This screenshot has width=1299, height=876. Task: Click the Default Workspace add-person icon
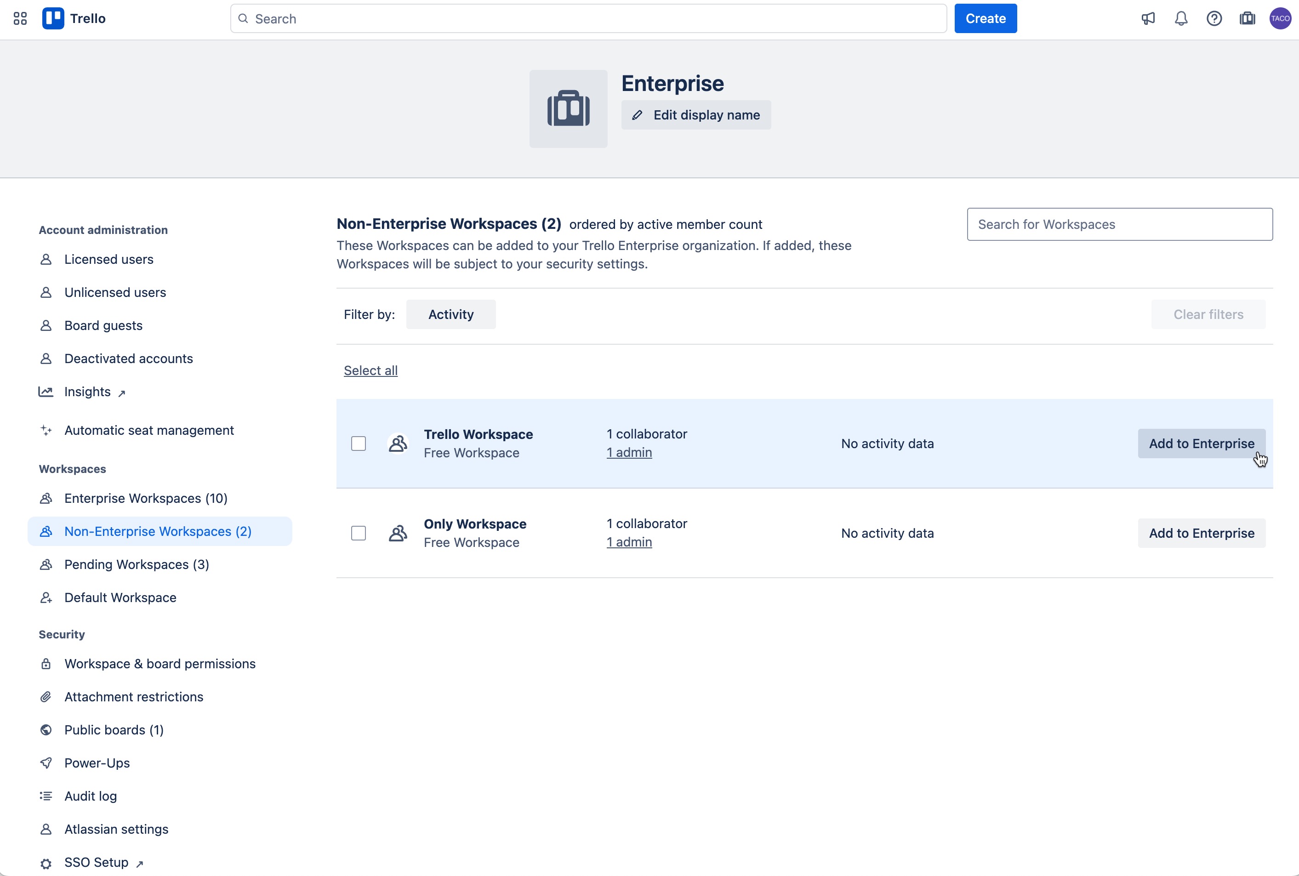pos(46,598)
